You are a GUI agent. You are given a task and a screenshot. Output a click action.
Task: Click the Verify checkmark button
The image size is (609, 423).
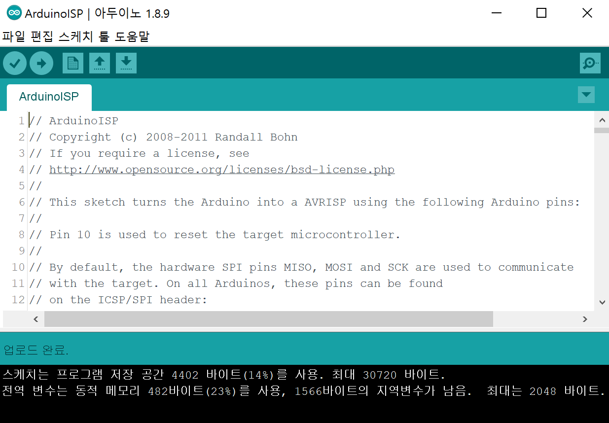click(x=15, y=63)
